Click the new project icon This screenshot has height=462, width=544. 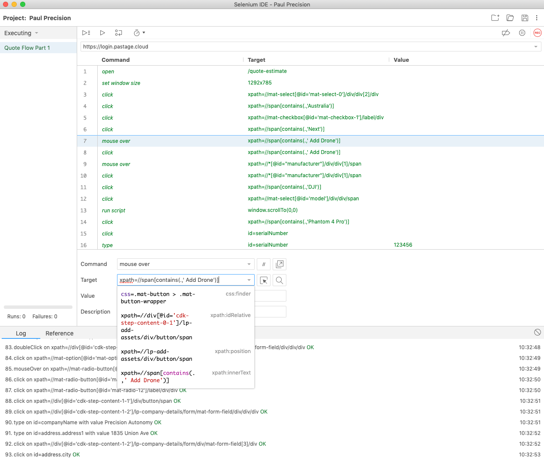pyautogui.click(x=495, y=18)
